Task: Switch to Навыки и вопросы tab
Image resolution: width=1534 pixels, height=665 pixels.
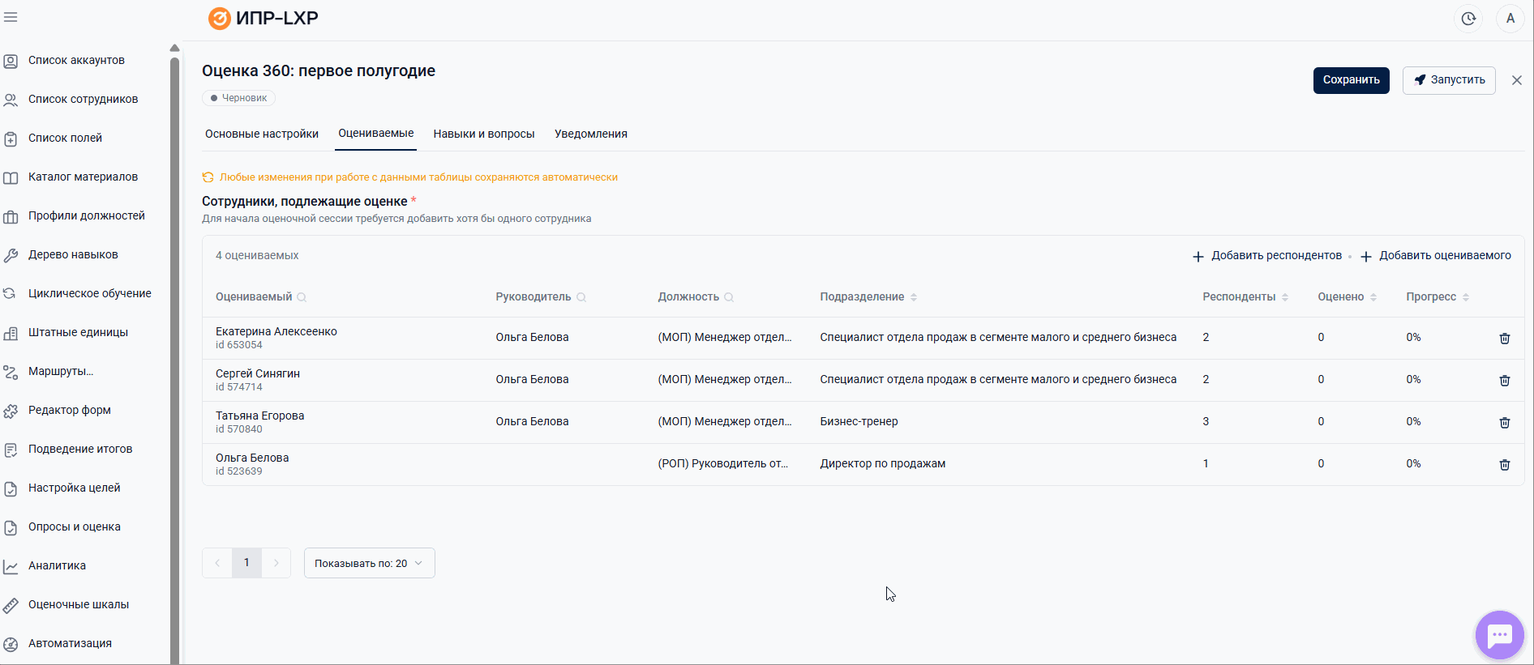Action: click(x=484, y=134)
